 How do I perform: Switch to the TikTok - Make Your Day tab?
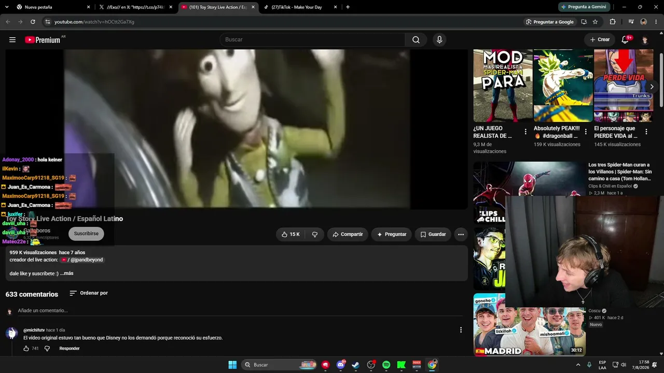pos(301,7)
